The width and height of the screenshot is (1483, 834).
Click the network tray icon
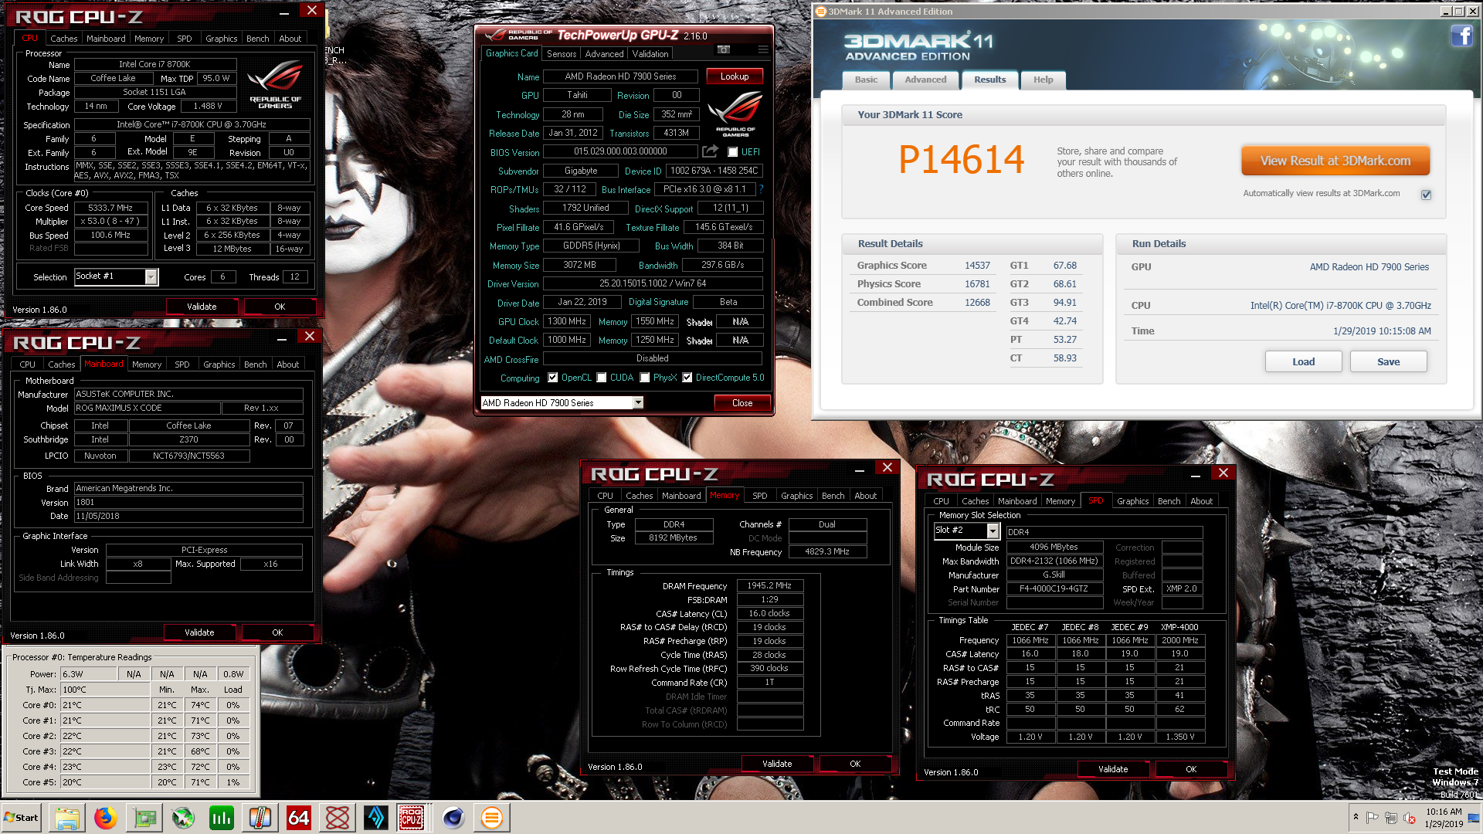pyautogui.click(x=1391, y=818)
